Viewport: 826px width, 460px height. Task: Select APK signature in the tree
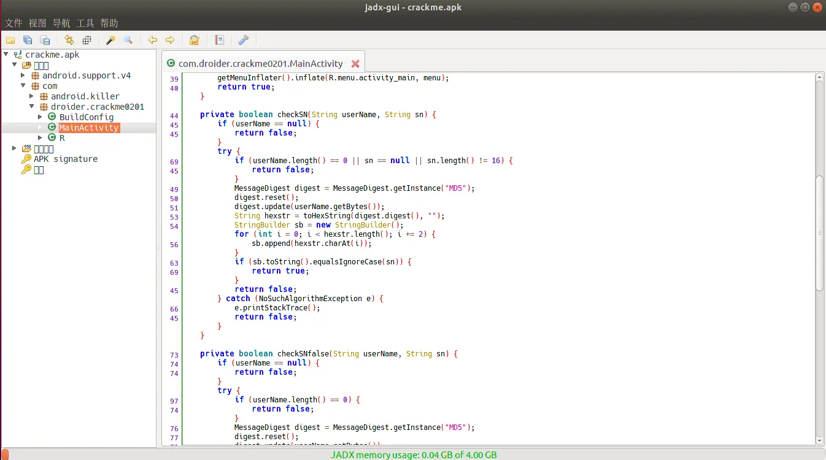click(x=65, y=159)
